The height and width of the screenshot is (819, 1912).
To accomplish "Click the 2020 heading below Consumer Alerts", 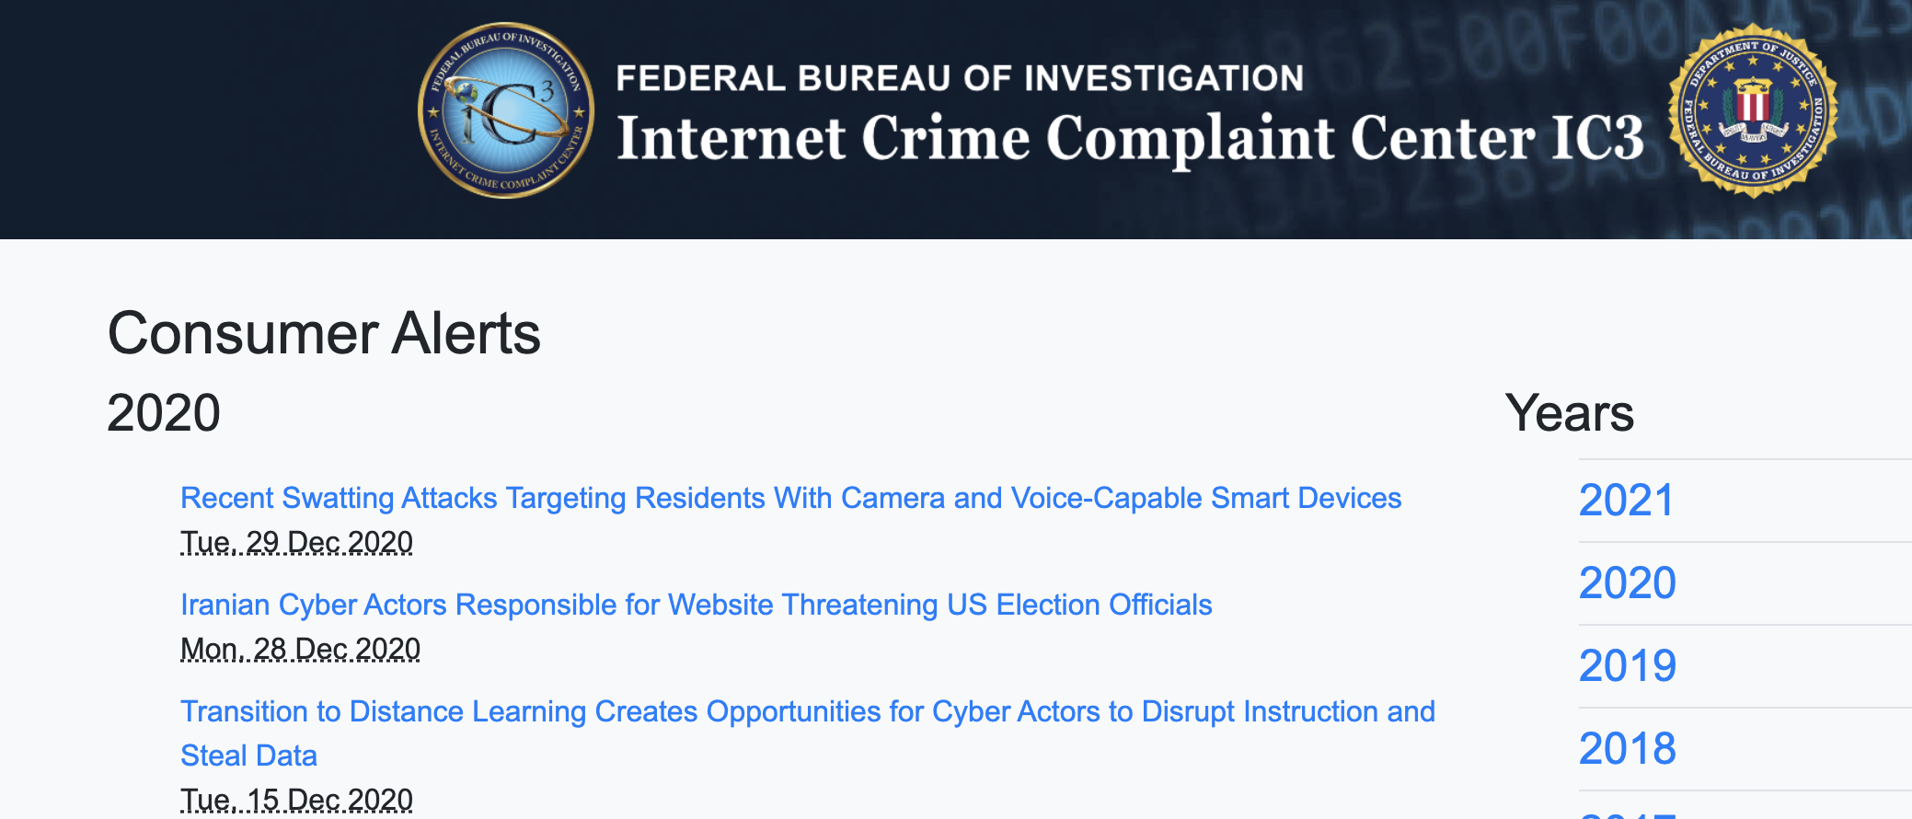I will tap(164, 412).
